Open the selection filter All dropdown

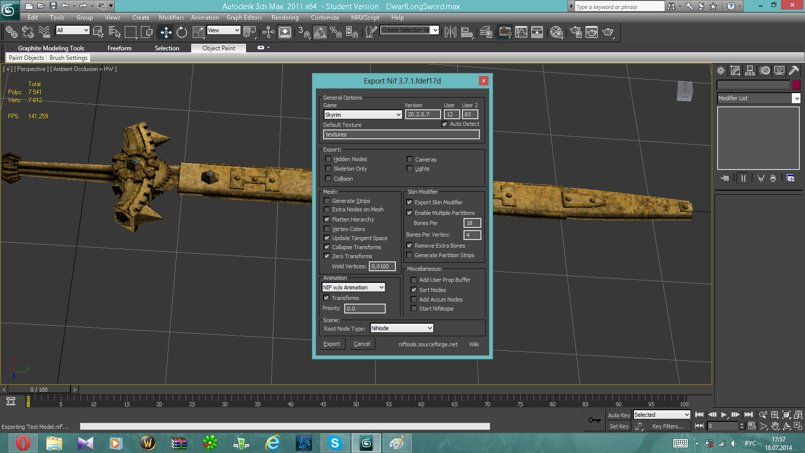(x=72, y=30)
